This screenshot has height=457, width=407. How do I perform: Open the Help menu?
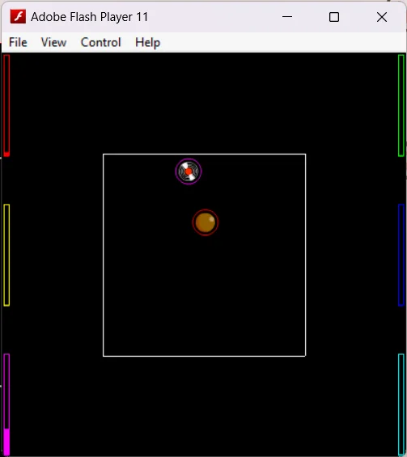pyautogui.click(x=147, y=43)
